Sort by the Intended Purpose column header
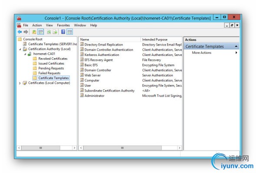Screen dimensions: 256x173 coord(161,39)
